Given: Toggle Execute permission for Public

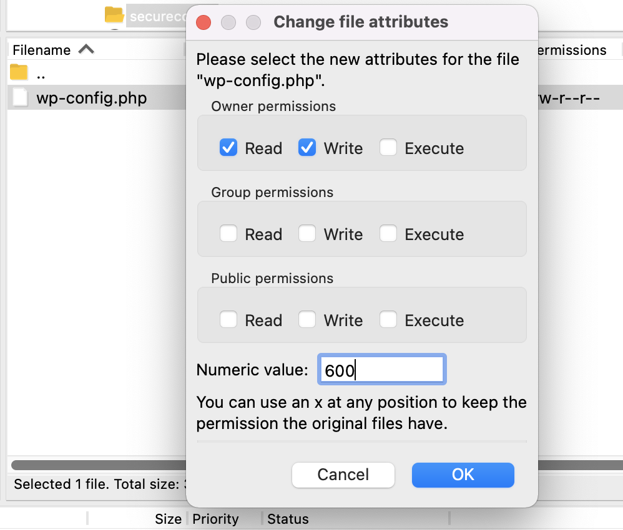Looking at the screenshot, I should pyautogui.click(x=388, y=320).
